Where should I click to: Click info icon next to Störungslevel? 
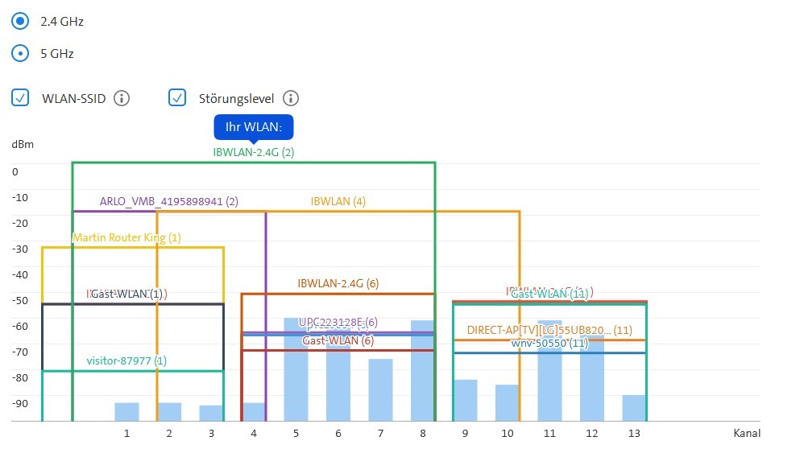point(291,98)
